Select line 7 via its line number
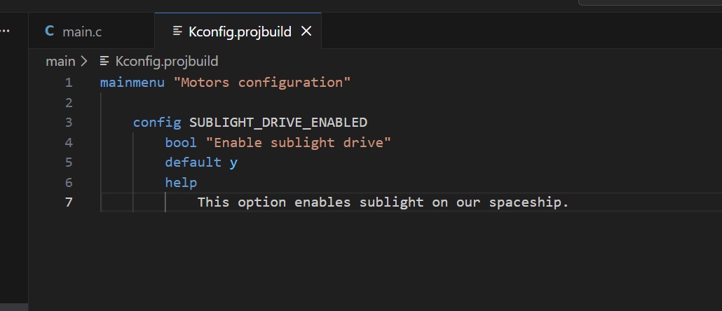This screenshot has width=722, height=311. click(x=69, y=202)
